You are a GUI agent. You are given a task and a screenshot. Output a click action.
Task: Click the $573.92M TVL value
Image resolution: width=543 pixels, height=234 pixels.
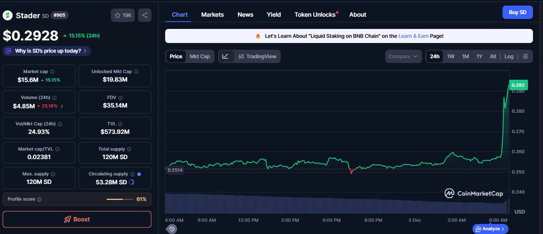point(115,132)
